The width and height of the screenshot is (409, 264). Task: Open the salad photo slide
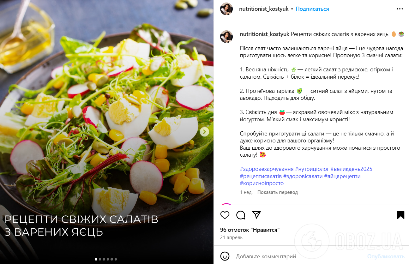pos(107,132)
